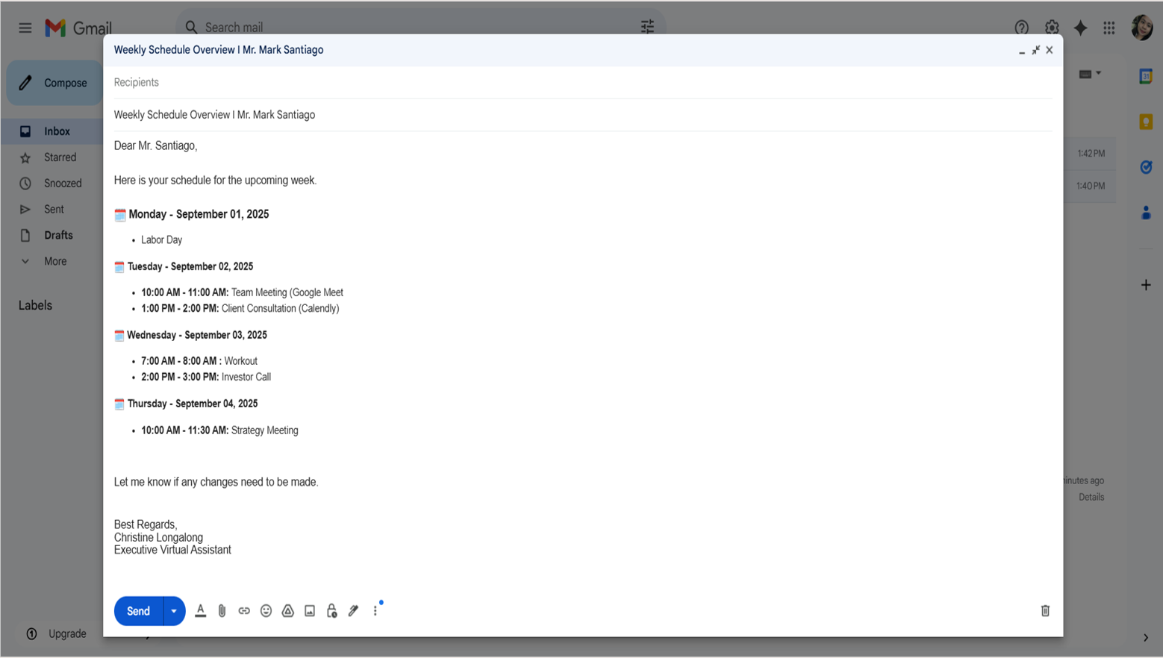Image resolution: width=1163 pixels, height=658 pixels.
Task: Insert a link into the email
Action: [x=244, y=611]
